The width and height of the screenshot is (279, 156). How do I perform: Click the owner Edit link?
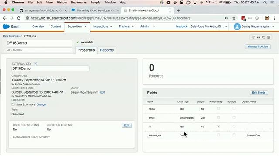pyautogui.click(x=102, y=92)
